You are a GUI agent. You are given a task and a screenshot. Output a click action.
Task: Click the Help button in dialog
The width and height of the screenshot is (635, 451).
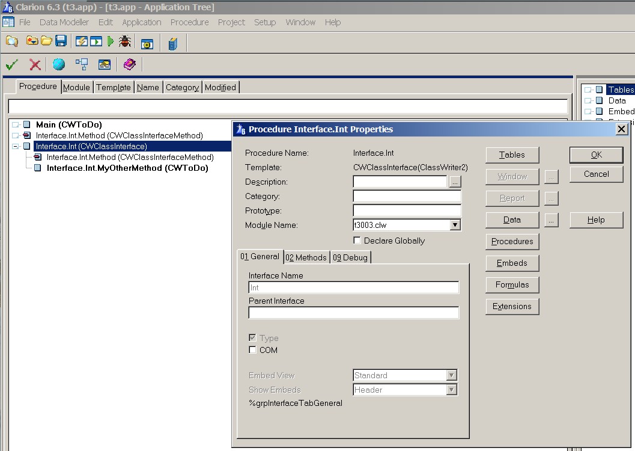click(x=596, y=220)
